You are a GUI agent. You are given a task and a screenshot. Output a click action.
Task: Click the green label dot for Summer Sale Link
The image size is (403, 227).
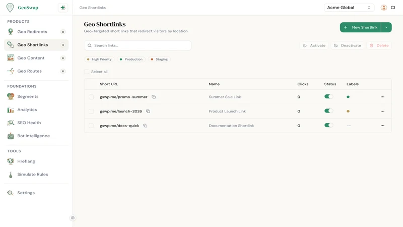(x=348, y=97)
